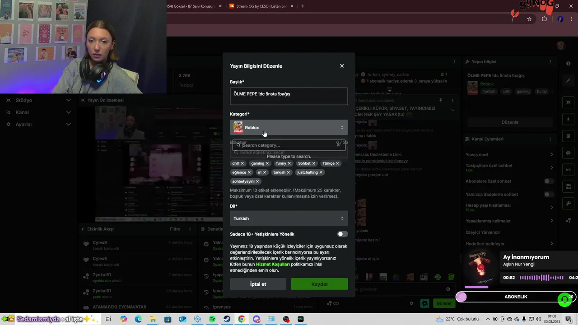
Task: Open a new browser tab
Action: pos(303,6)
